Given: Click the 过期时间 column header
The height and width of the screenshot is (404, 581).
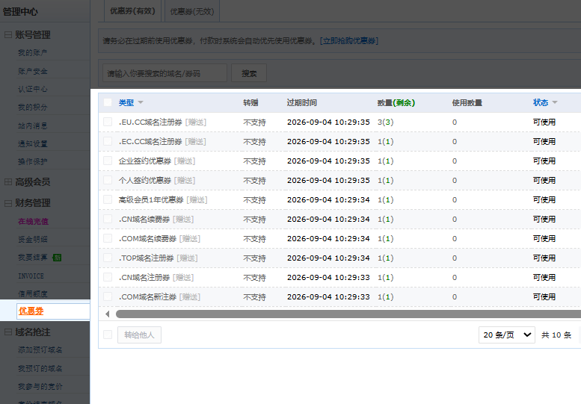Looking at the screenshot, I should tap(302, 102).
